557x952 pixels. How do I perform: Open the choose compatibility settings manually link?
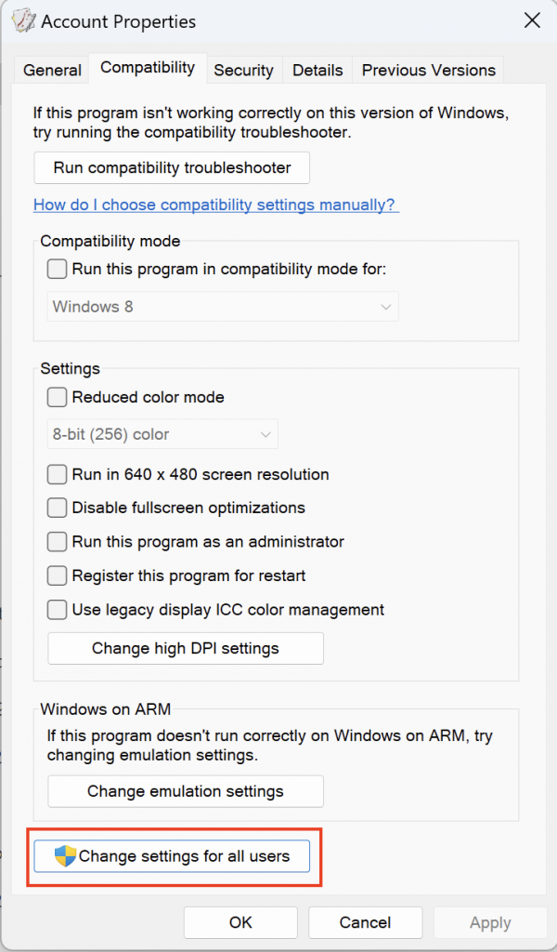[216, 205]
